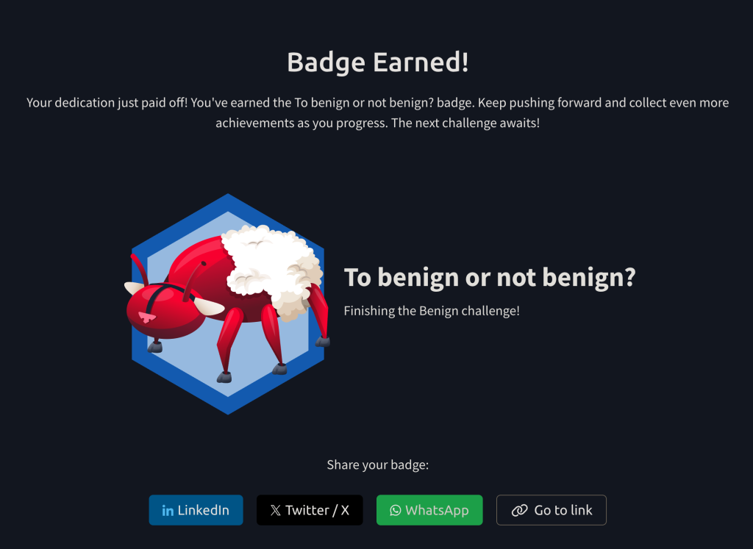Click the LinkedIn "in" logo icon
The height and width of the screenshot is (549, 753).
[168, 511]
